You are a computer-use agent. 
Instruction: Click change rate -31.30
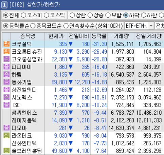coord(99,44)
